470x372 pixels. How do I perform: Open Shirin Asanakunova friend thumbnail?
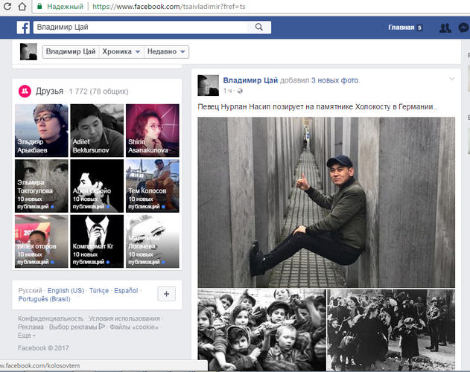151,129
